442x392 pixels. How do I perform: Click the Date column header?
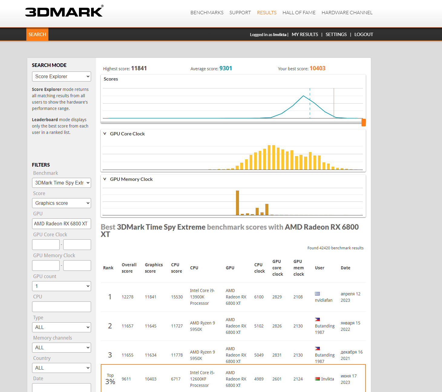(345, 268)
